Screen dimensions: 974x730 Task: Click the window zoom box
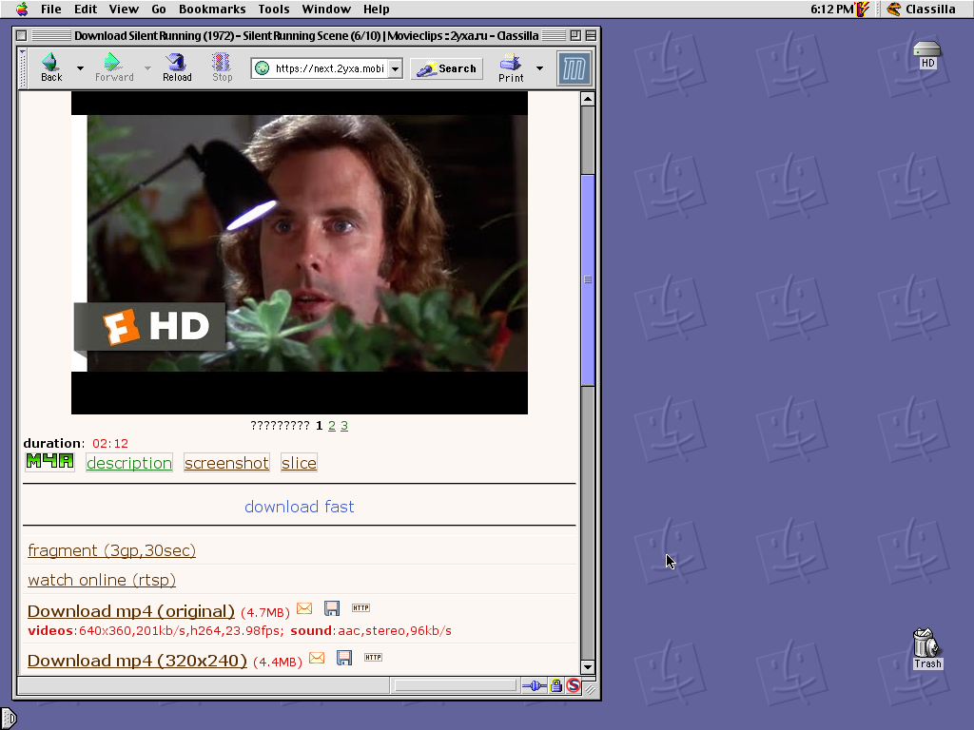coord(575,35)
